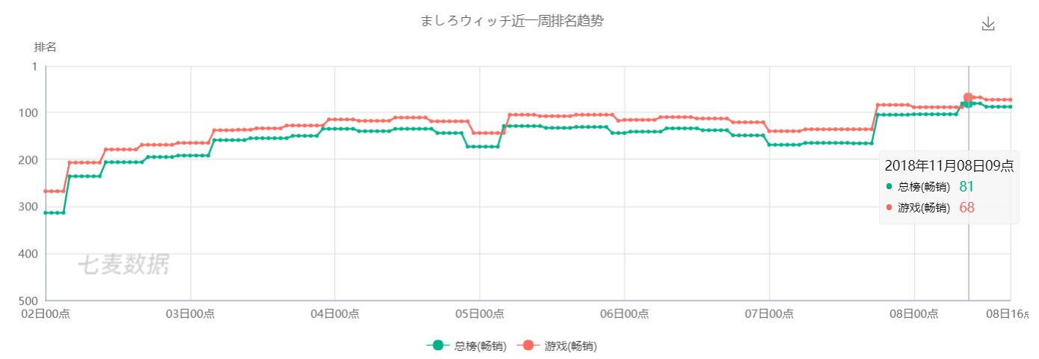
Task: Click the 05日00点 x-axis label
Action: pos(479,314)
